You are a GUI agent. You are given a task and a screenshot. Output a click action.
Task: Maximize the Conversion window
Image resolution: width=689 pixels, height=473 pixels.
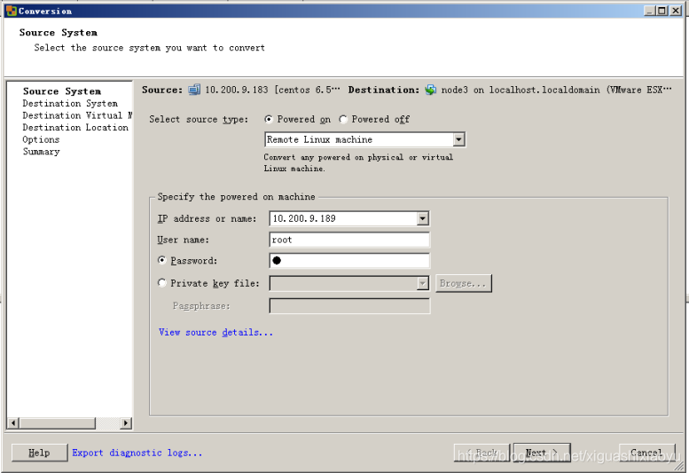[662, 11]
